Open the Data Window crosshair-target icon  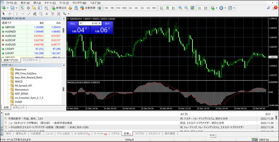(28, 8)
